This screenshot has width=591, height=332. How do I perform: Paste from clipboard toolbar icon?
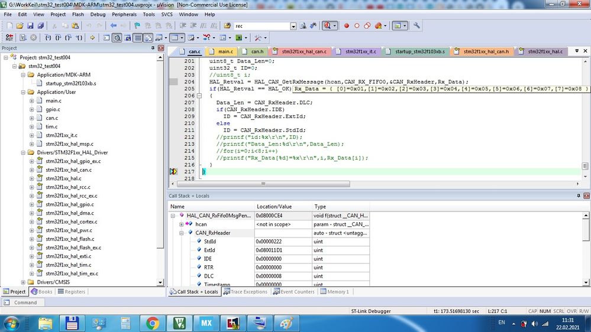pyautogui.click(x=75, y=25)
